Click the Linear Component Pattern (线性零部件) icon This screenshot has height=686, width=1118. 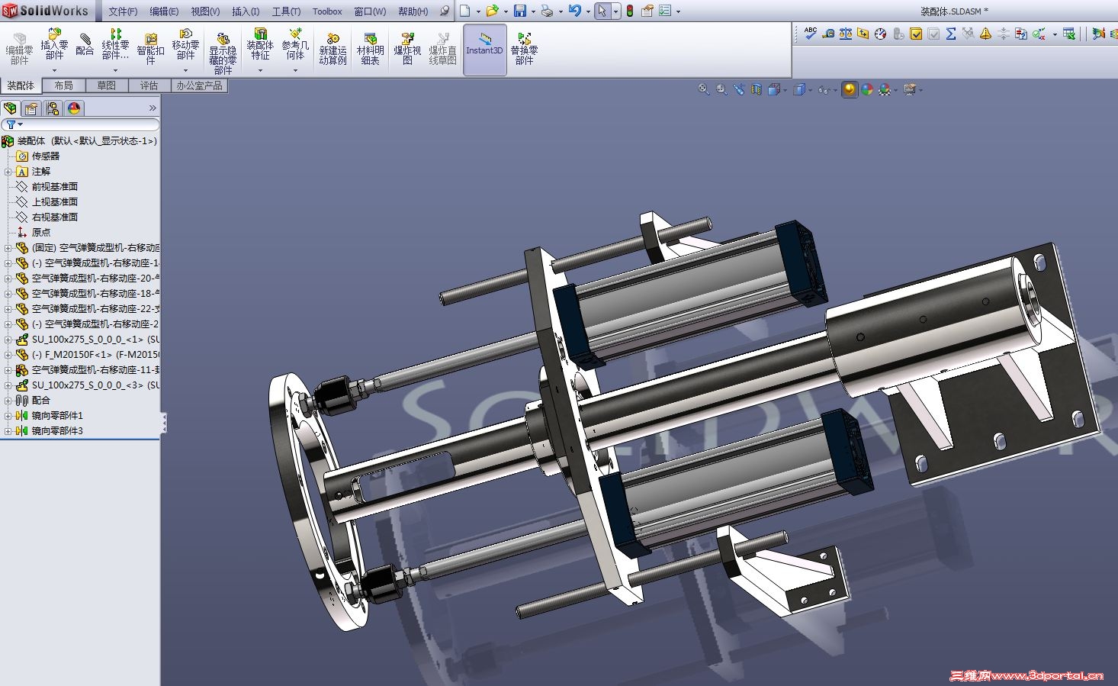115,45
